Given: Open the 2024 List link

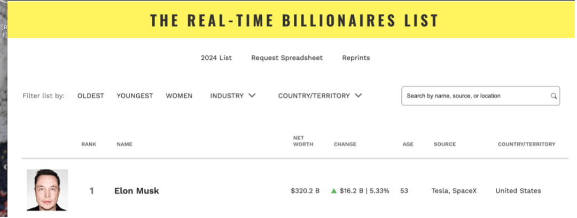Looking at the screenshot, I should click(x=216, y=58).
